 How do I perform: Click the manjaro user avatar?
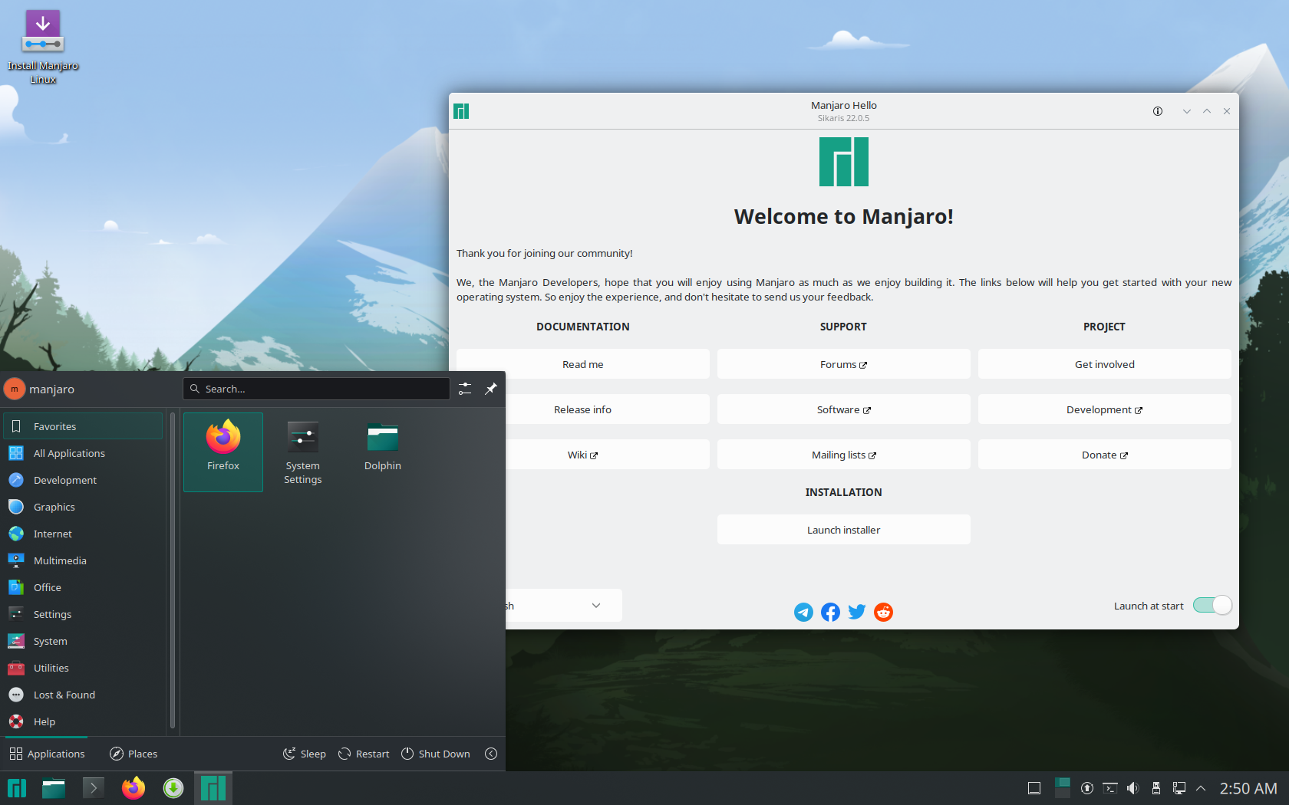pyautogui.click(x=15, y=389)
